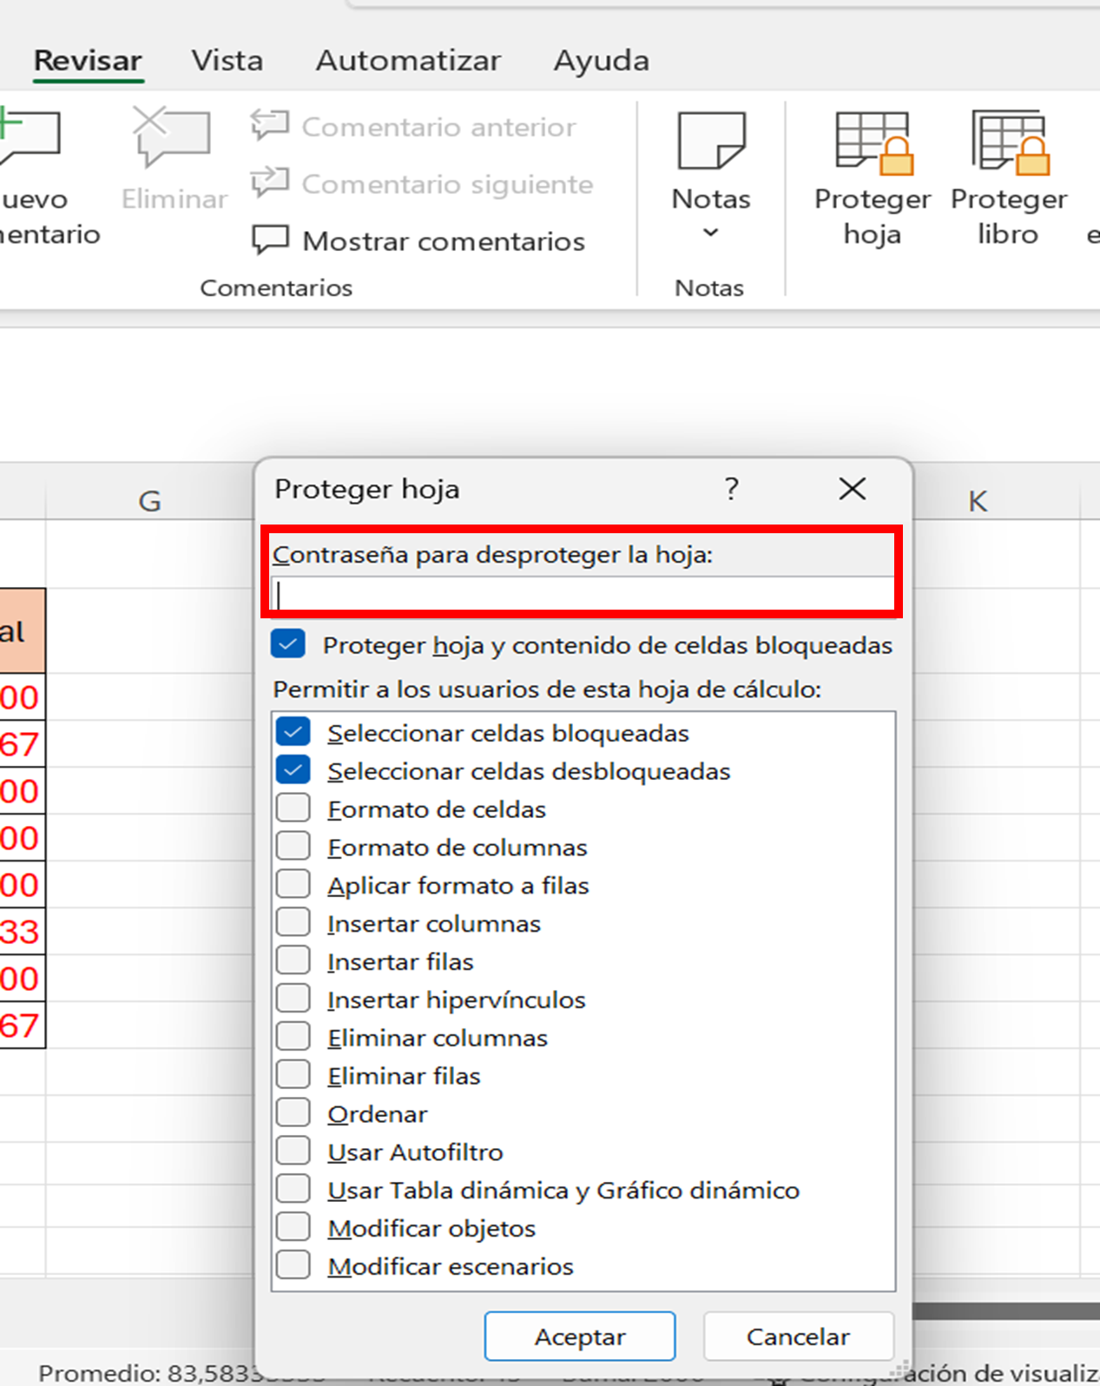
Task: Click the Nuevo comentario icon
Action: coord(30,139)
